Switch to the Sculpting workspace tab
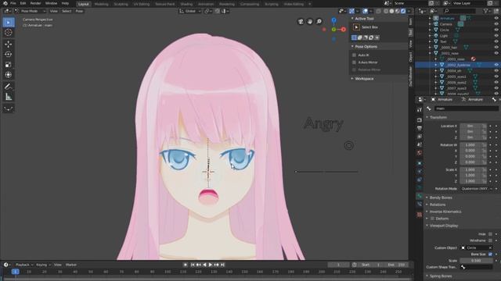 [x=121, y=4]
